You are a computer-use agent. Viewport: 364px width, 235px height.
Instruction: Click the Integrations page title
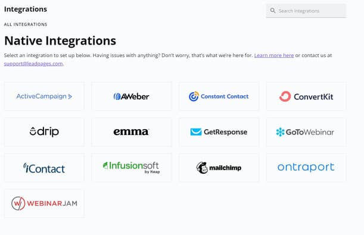click(x=26, y=9)
